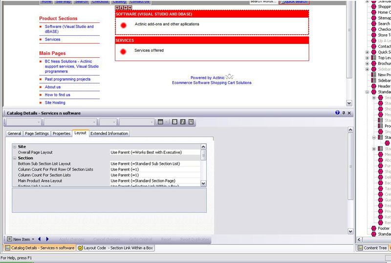Click the Italic formatting icon
This screenshot has width=391, height=263.
[x=183, y=122]
